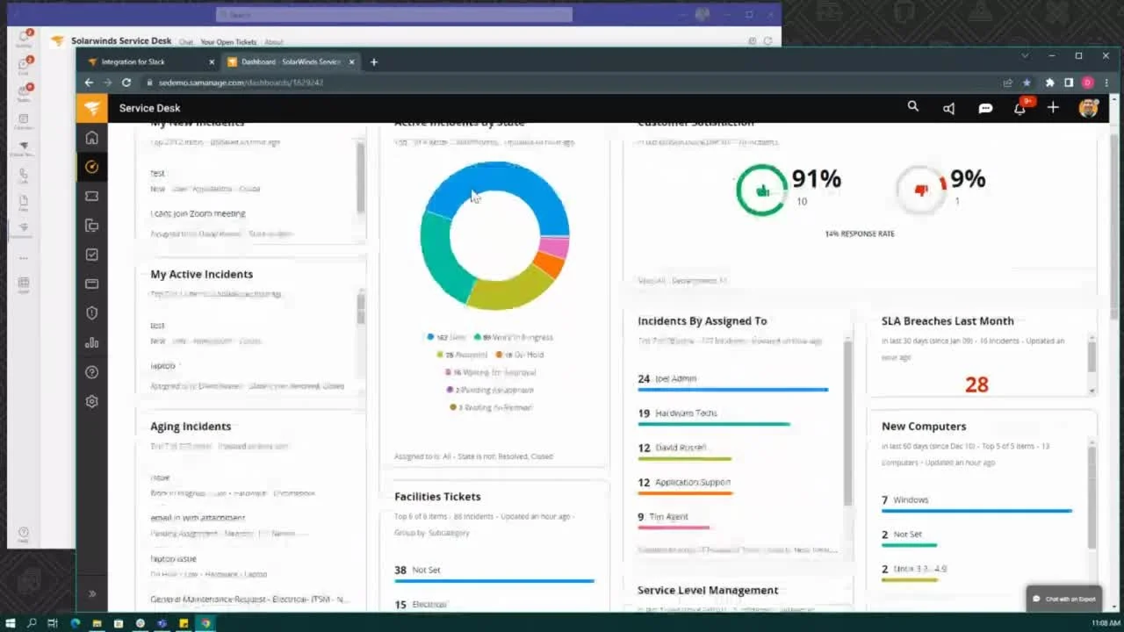Click the search magnifier in Service Desk header

913,106
